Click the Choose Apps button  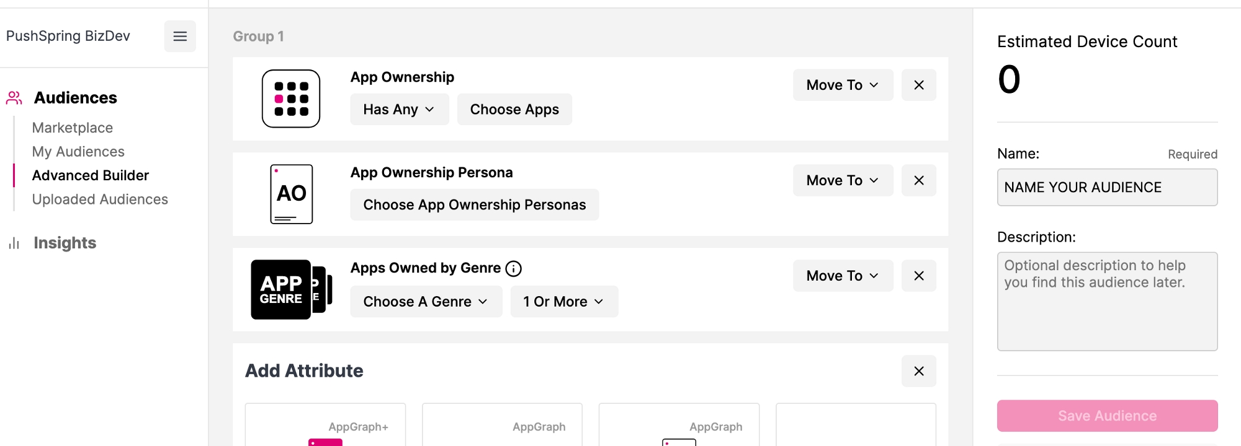[514, 110]
